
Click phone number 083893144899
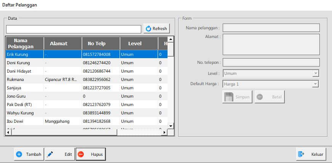(97, 113)
